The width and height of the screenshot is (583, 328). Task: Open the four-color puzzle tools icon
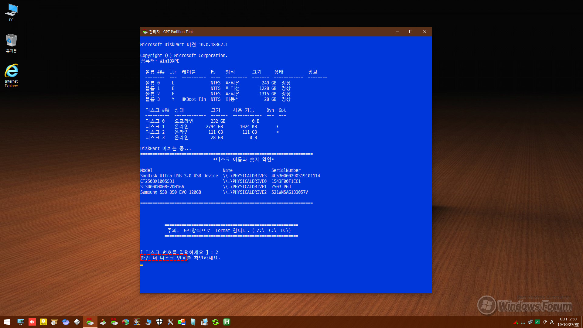(x=137, y=322)
